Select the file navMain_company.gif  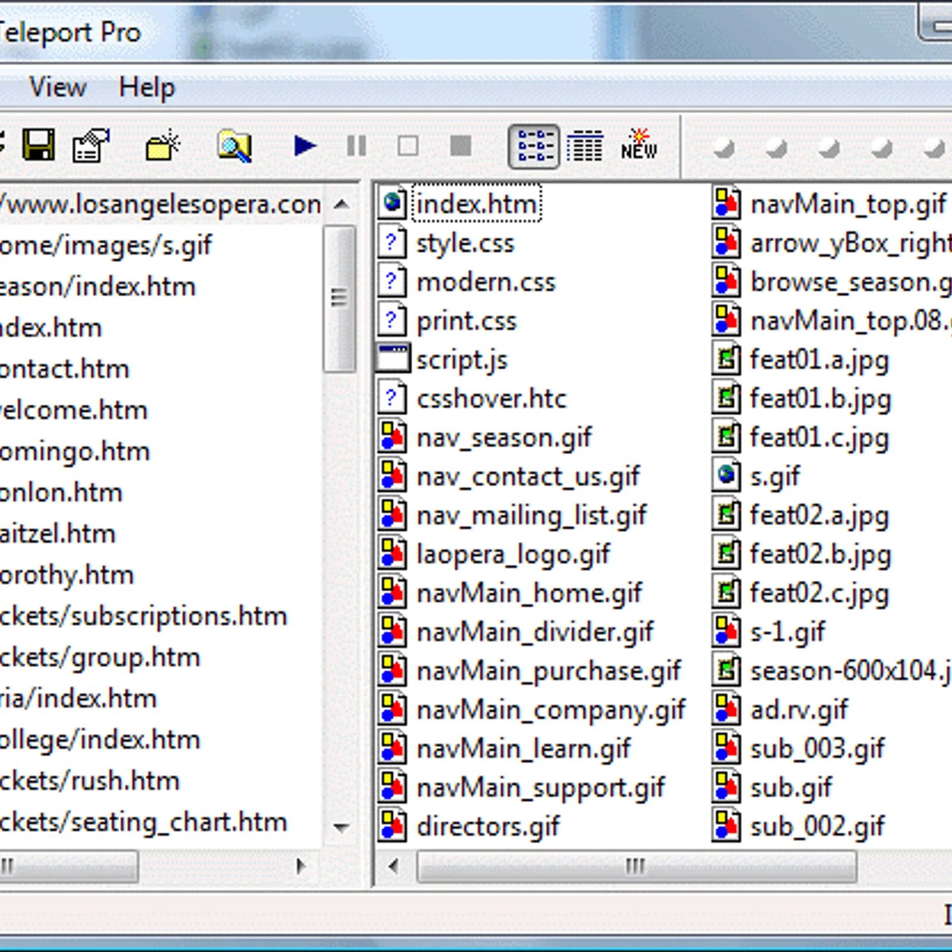point(551,710)
